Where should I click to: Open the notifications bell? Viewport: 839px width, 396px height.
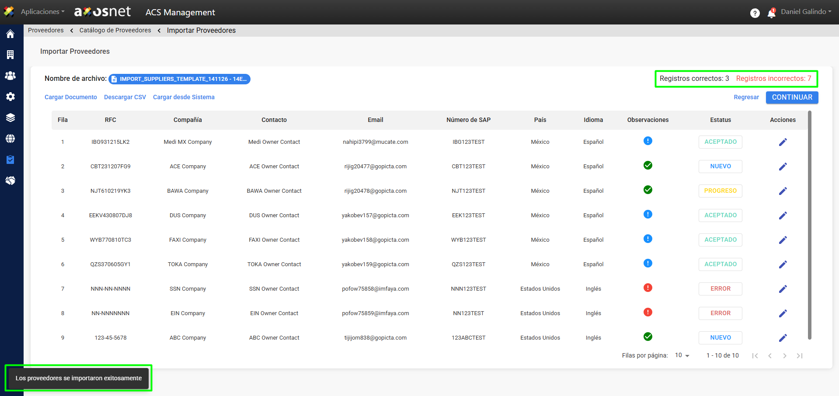click(x=771, y=14)
